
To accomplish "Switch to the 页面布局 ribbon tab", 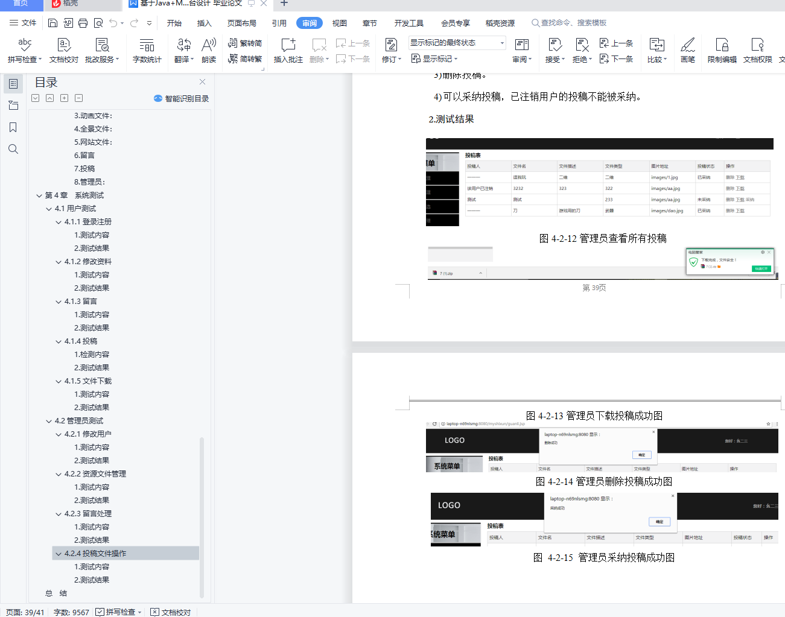I will 242,23.
